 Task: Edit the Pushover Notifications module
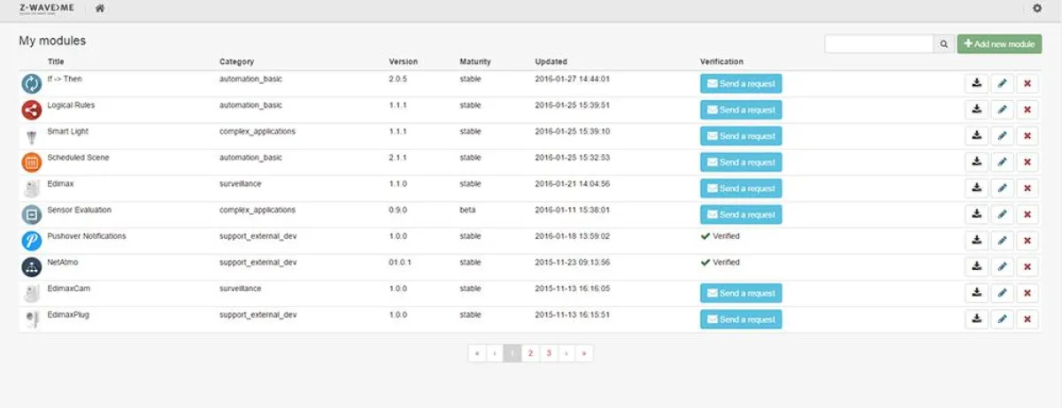pos(1002,241)
